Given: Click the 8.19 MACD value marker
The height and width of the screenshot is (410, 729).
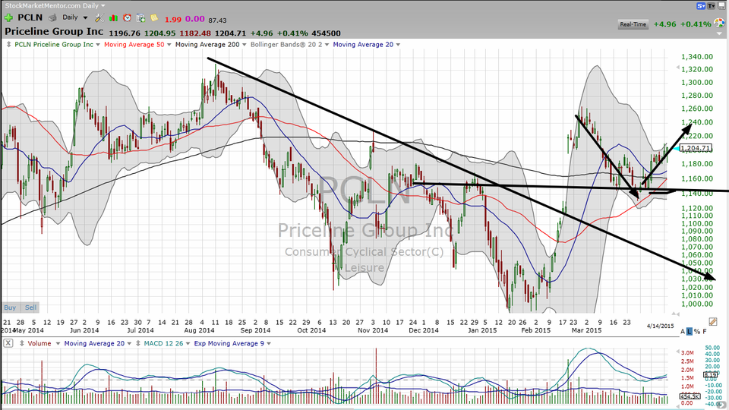Looking at the screenshot, I should pos(710,374).
